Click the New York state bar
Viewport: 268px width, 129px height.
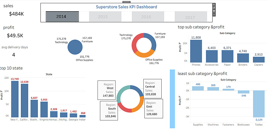[x=15, y=99]
